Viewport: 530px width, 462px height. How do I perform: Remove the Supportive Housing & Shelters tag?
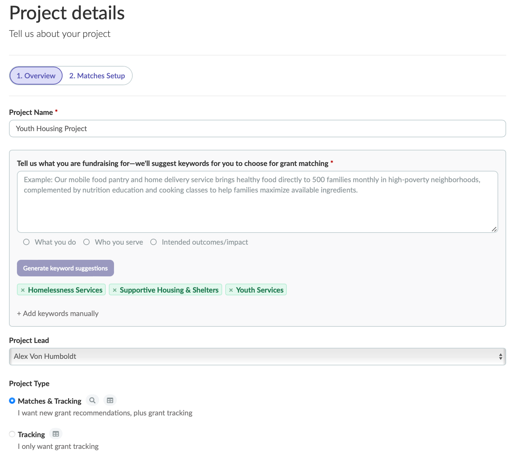coord(115,290)
